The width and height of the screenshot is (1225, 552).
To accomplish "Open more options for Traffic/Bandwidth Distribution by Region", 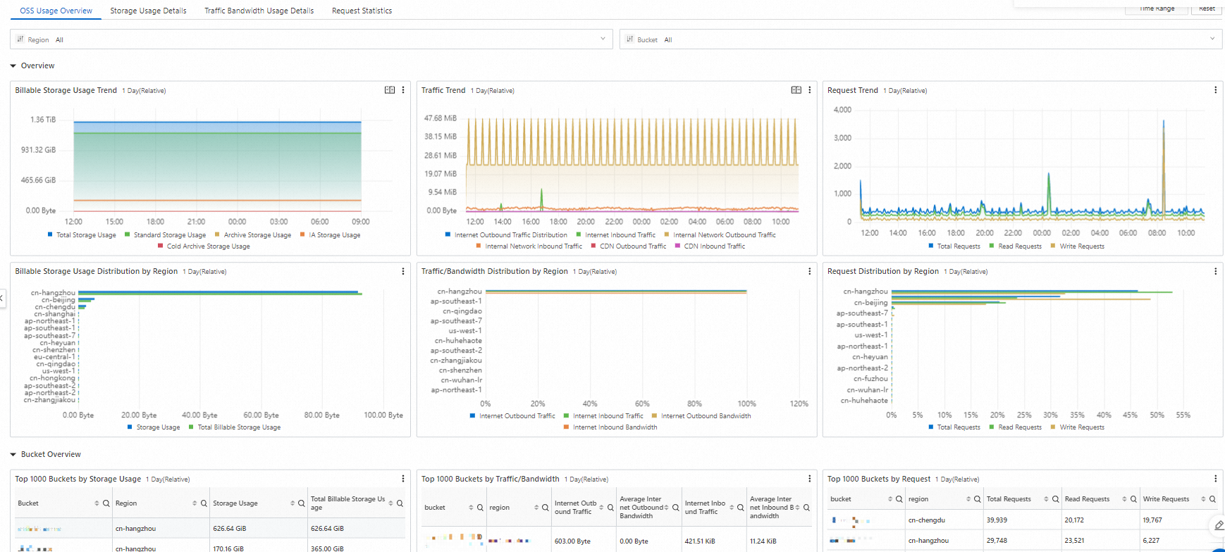I will click(809, 271).
